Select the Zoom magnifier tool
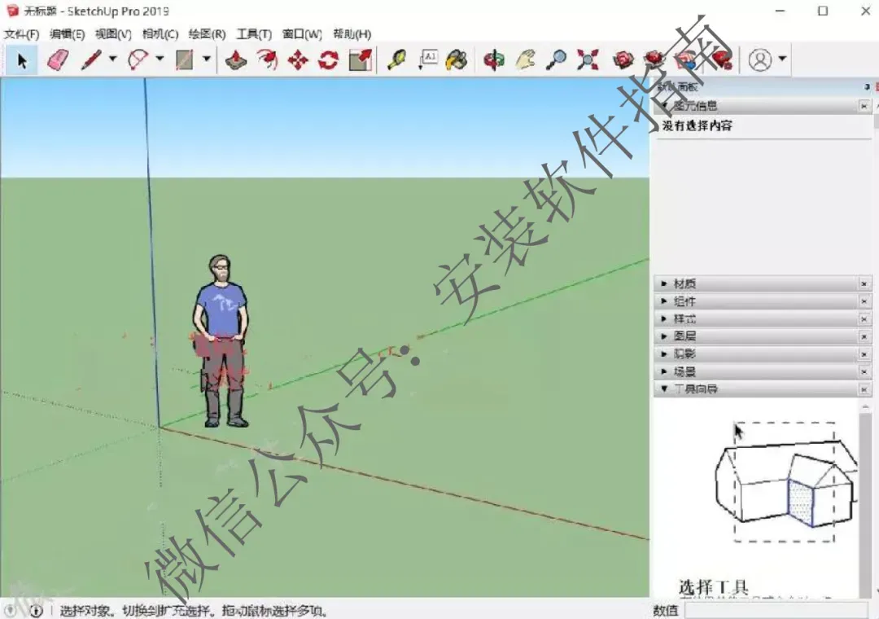This screenshot has width=879, height=619. click(x=556, y=60)
